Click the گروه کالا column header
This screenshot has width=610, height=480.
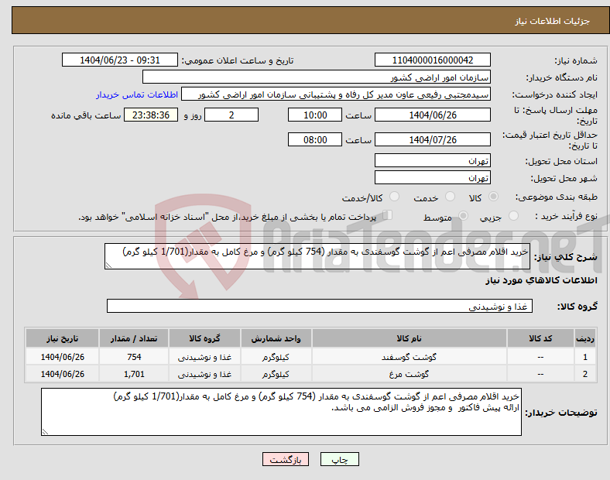(204, 338)
